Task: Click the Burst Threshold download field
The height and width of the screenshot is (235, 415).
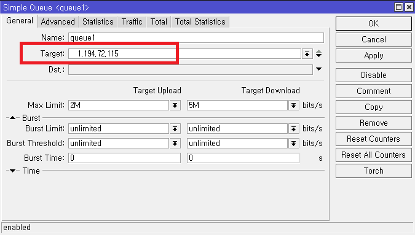Action: (x=237, y=144)
